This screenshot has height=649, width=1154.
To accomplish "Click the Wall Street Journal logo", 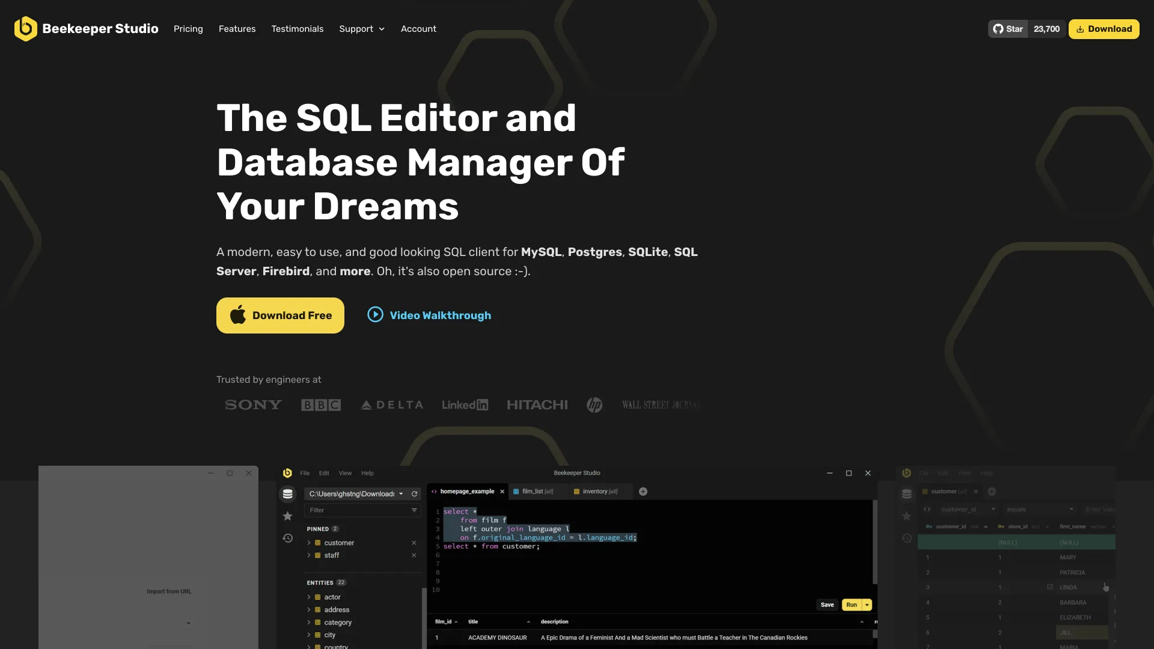I will coord(661,405).
